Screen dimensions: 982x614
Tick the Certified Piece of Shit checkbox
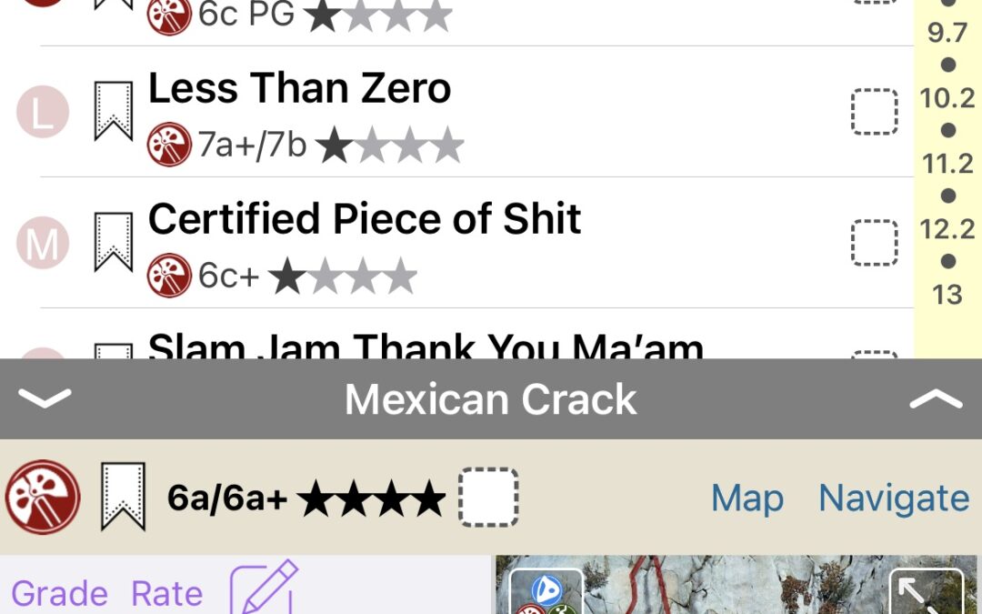(875, 243)
